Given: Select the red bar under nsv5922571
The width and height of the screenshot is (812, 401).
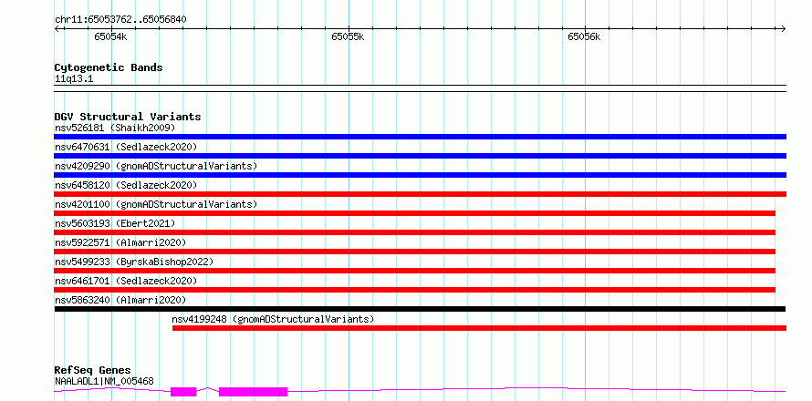Looking at the screenshot, I should pyautogui.click(x=415, y=252).
